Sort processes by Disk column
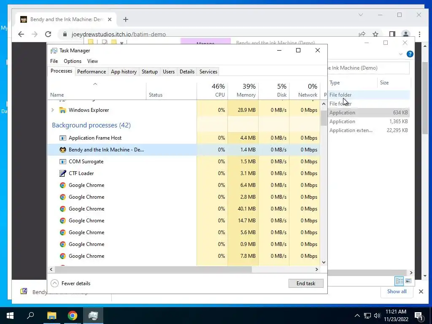This screenshot has height=324, width=432. [x=274, y=90]
